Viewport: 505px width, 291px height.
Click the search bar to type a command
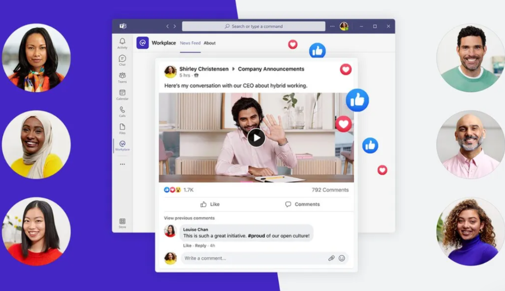254,26
